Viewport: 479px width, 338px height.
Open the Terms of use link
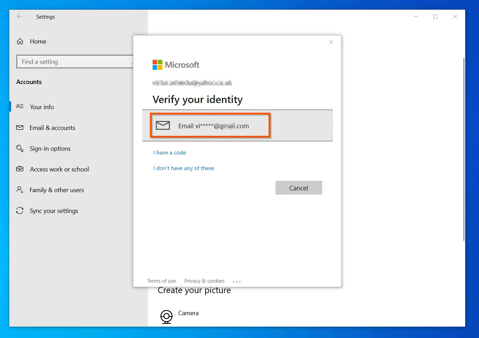(x=161, y=281)
